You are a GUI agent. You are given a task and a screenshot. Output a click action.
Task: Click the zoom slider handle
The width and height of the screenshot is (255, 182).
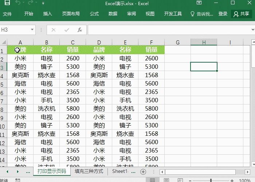(x=211, y=180)
